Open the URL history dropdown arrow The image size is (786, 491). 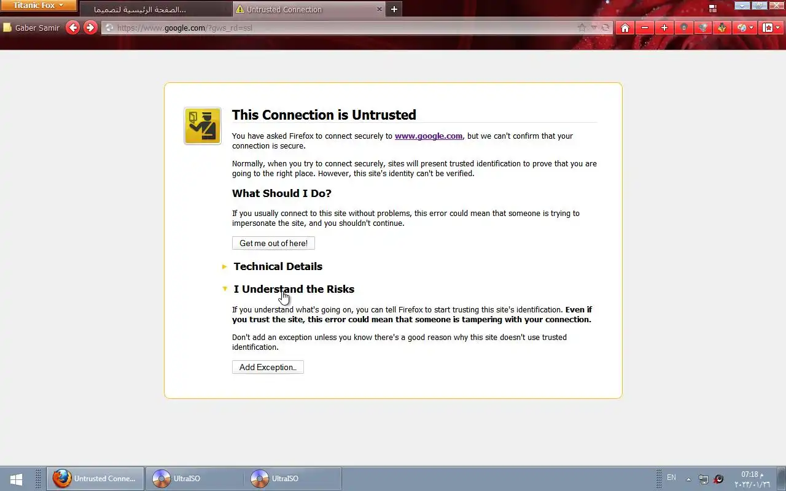click(x=594, y=28)
